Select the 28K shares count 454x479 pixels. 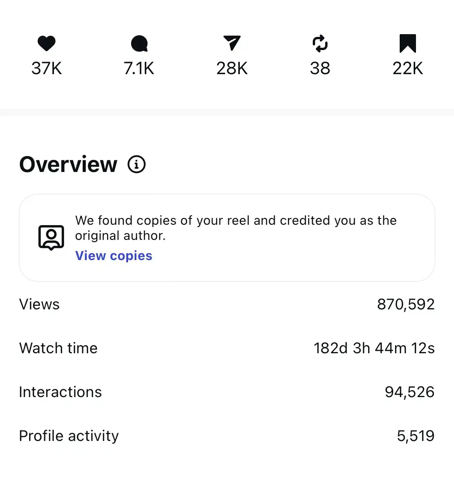(x=232, y=68)
